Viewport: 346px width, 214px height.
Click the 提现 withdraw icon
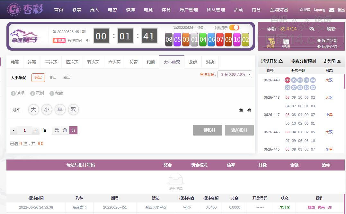pyautogui.click(x=286, y=43)
